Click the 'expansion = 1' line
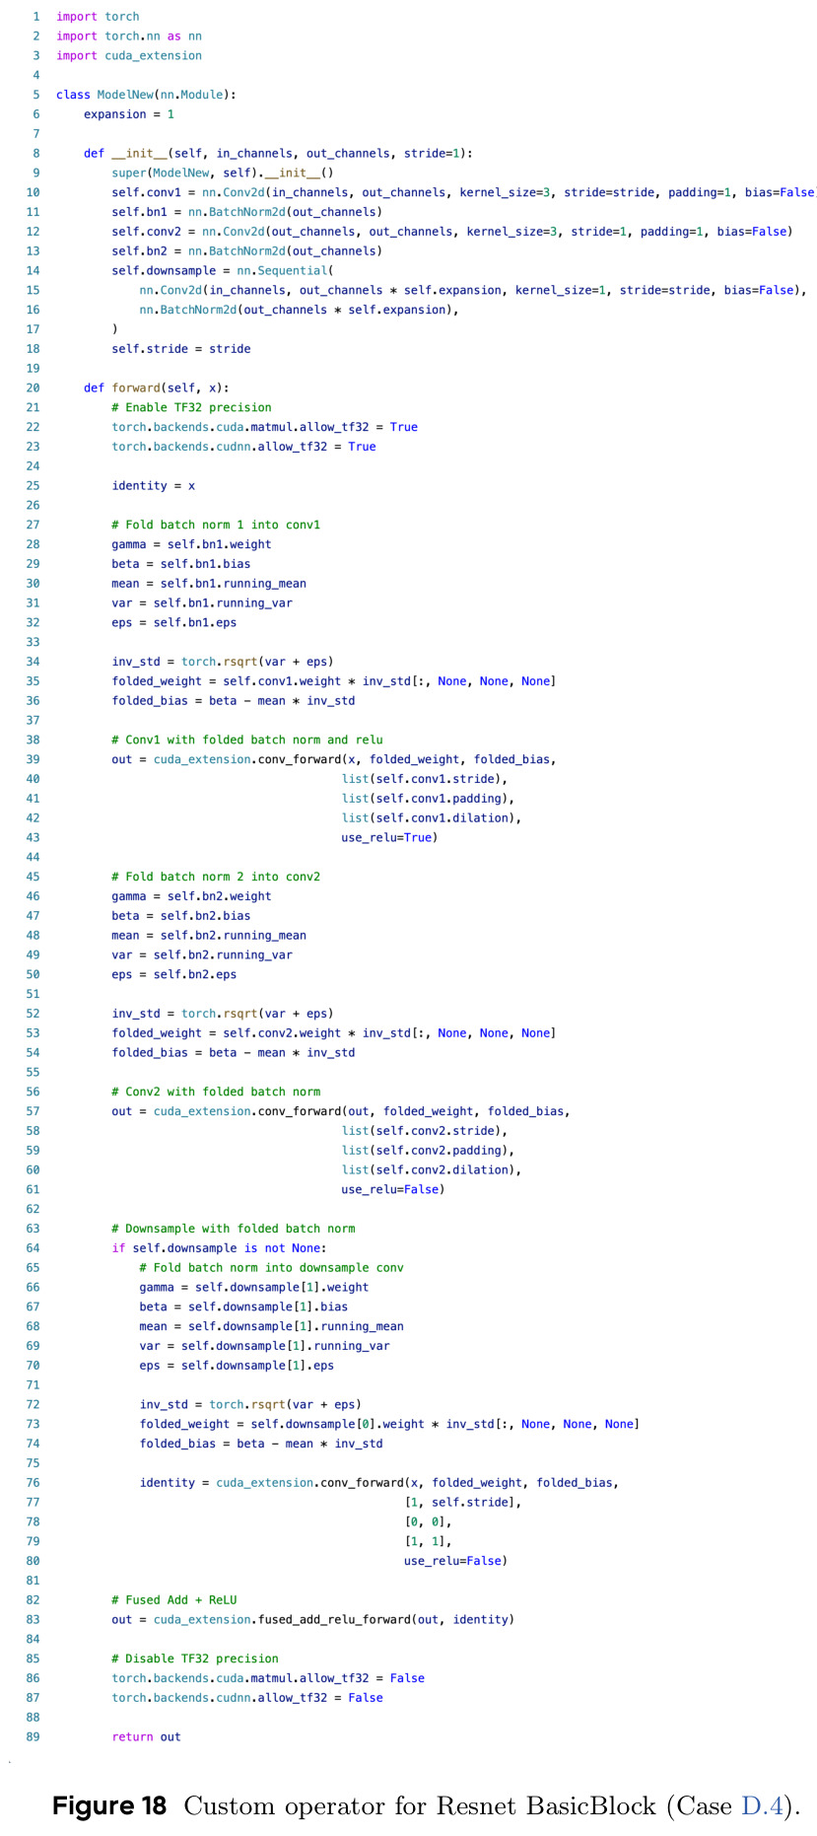 coord(129,114)
